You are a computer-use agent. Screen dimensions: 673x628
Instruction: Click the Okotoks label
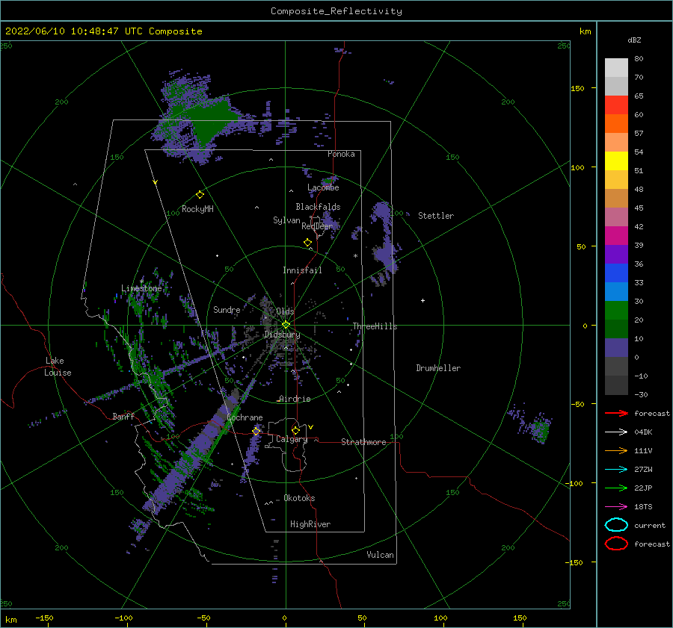coord(299,498)
